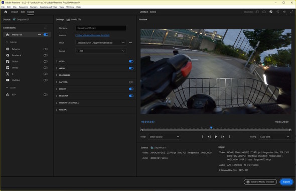Click the Behance destination icon

(x=8, y=49)
